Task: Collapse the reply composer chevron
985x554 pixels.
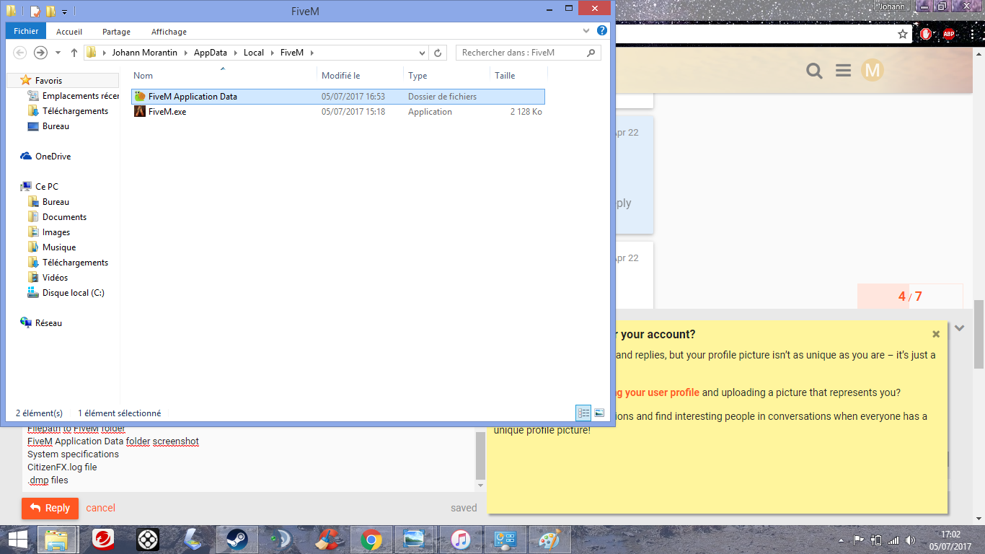Action: coord(959,328)
